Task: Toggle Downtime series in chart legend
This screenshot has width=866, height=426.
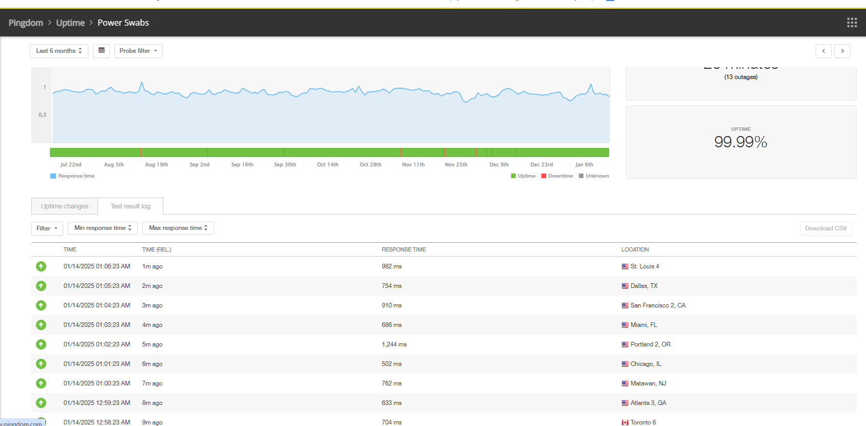Action: pos(557,176)
